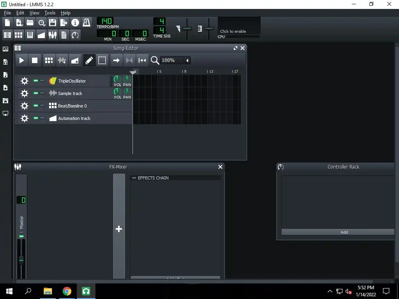Open an existing project with the folder icon
399x299 pixels.
[x=30, y=23]
